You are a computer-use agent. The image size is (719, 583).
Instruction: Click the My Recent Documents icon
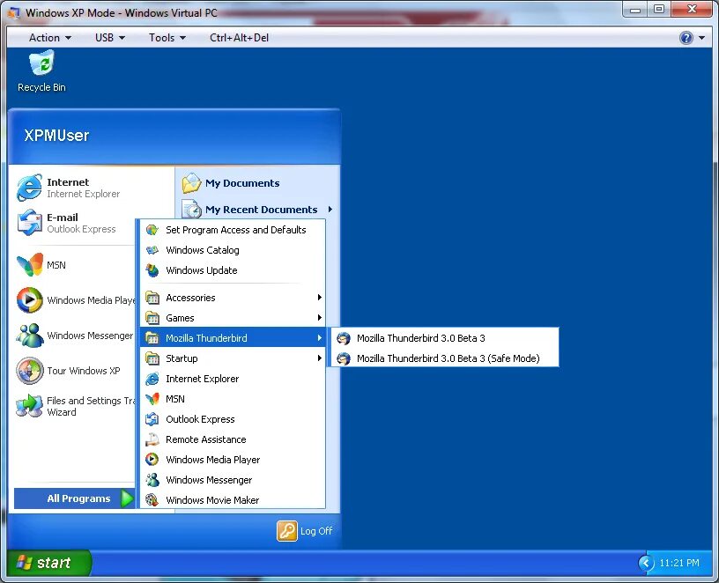(192, 210)
